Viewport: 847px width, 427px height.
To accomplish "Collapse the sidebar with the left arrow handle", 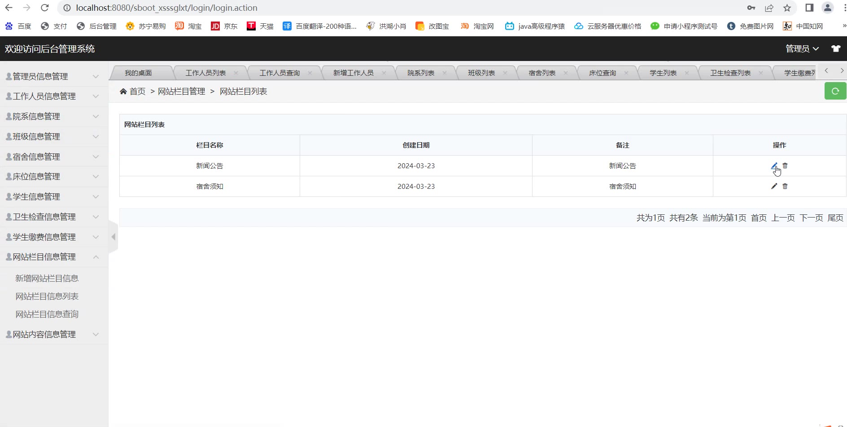I will 114,237.
